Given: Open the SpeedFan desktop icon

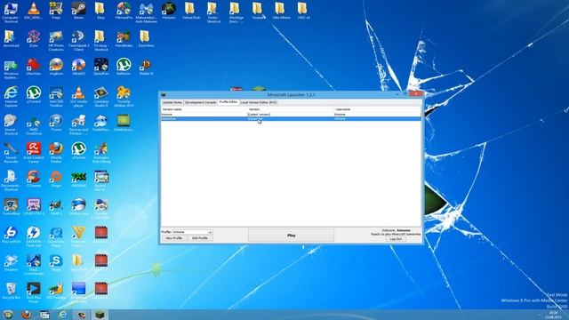Looking at the screenshot, I should pyautogui.click(x=100, y=67).
